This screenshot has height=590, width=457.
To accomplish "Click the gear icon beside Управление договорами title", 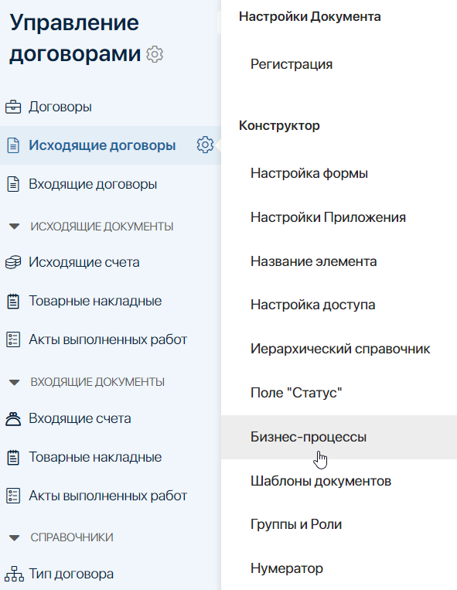I will [x=155, y=55].
